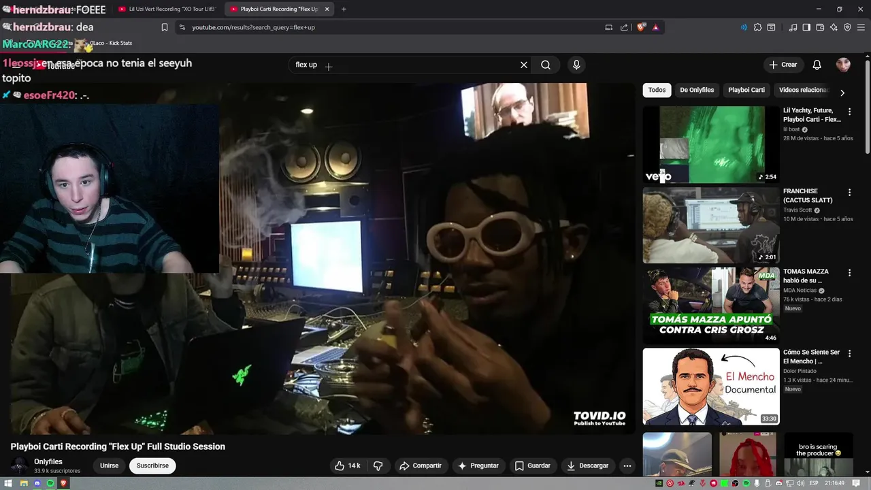Open El Mencho Documental video thumbnail
The width and height of the screenshot is (871, 490).
click(x=711, y=387)
